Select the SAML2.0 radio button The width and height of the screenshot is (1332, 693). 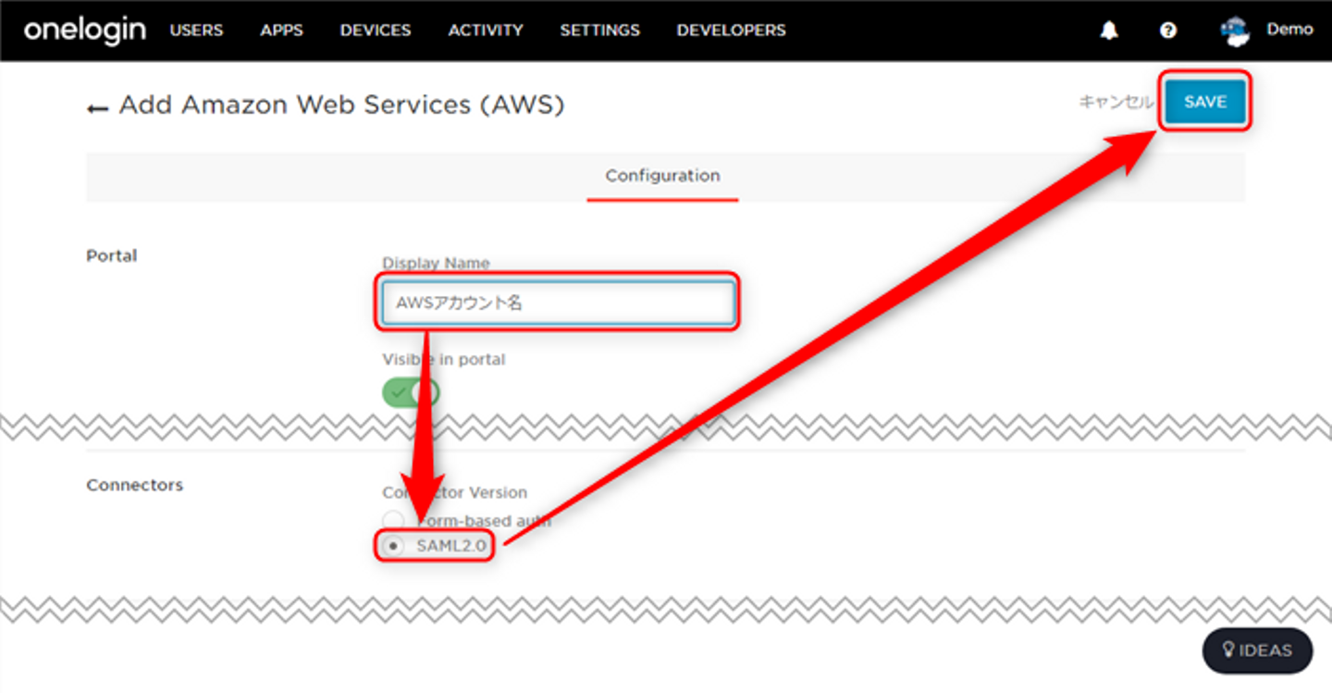[x=395, y=546]
